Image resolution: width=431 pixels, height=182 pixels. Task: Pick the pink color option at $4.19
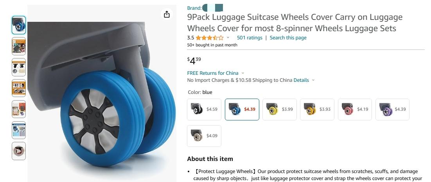[x=355, y=110]
